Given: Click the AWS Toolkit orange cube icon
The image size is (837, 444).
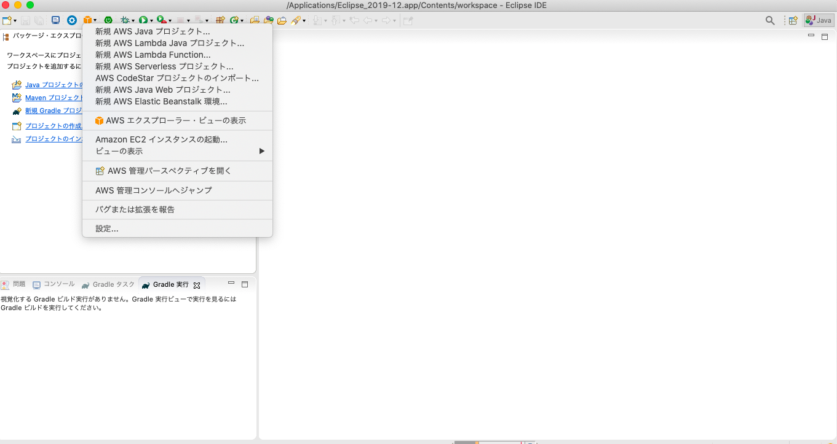Looking at the screenshot, I should click(88, 20).
